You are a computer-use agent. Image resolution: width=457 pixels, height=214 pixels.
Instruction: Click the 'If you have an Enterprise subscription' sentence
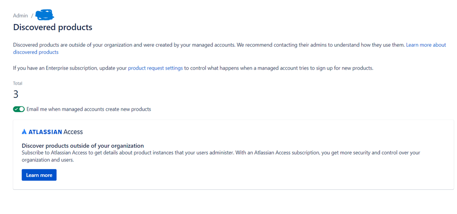69,68
